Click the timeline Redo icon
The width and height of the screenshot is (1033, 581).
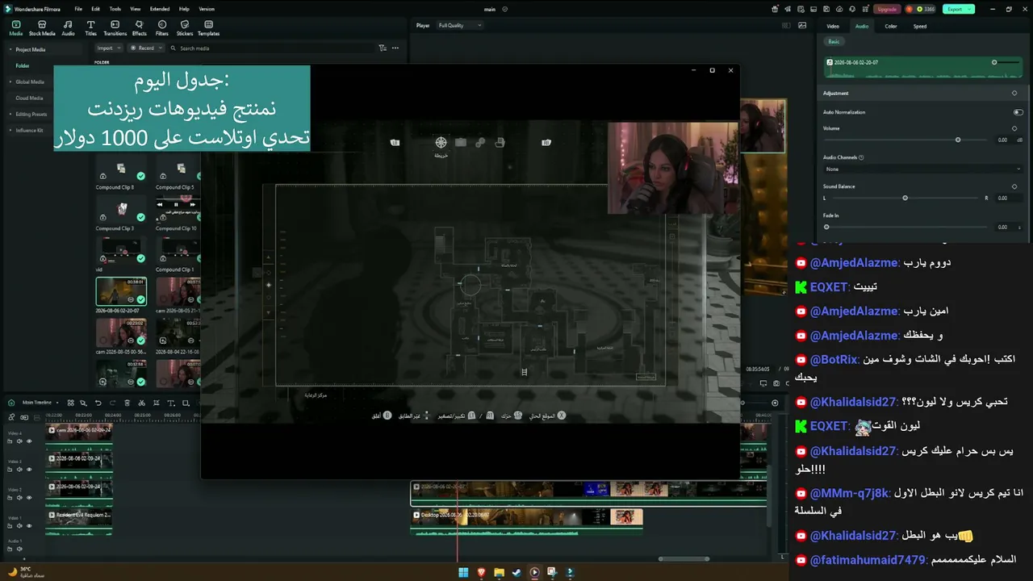(111, 403)
